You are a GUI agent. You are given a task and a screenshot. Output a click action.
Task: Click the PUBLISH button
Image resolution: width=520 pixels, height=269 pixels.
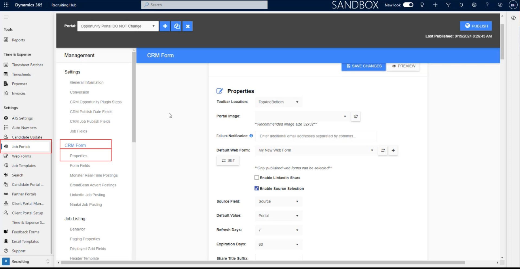point(476,26)
